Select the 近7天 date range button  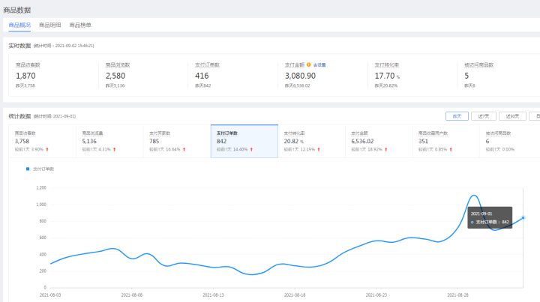tap(484, 116)
